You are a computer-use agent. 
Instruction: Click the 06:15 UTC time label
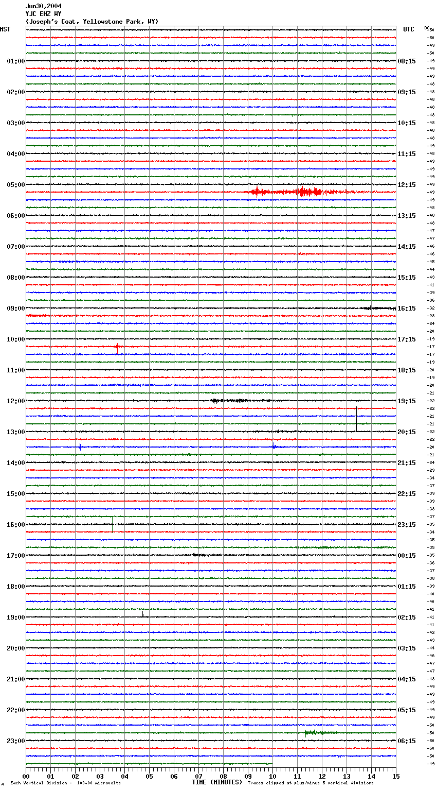coord(407,741)
